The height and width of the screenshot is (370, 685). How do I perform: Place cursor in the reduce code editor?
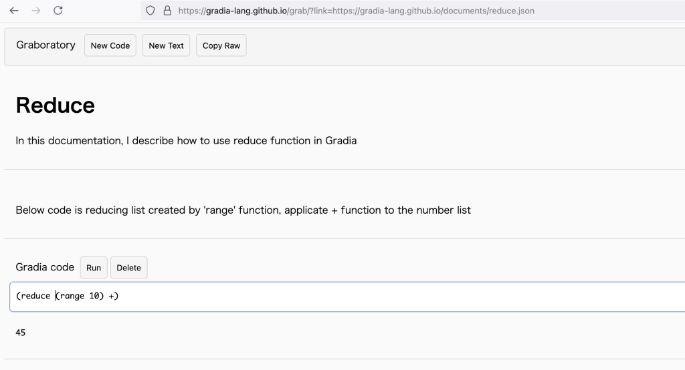[347, 297]
